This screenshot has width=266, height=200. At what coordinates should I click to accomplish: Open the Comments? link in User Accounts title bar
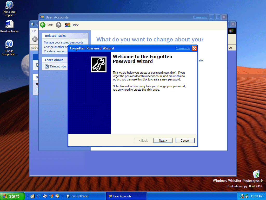point(200,17)
